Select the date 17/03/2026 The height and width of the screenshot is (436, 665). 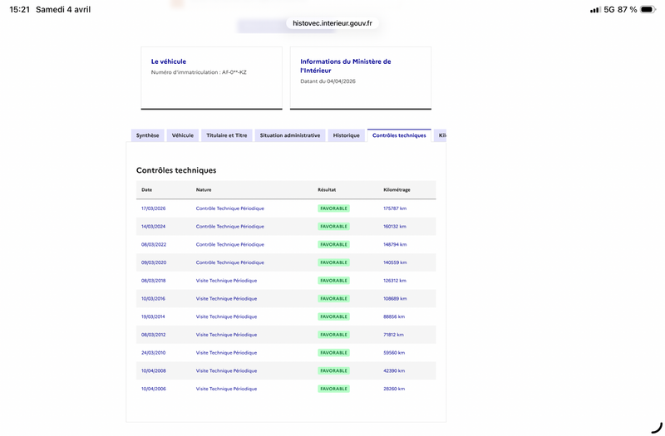pos(154,208)
